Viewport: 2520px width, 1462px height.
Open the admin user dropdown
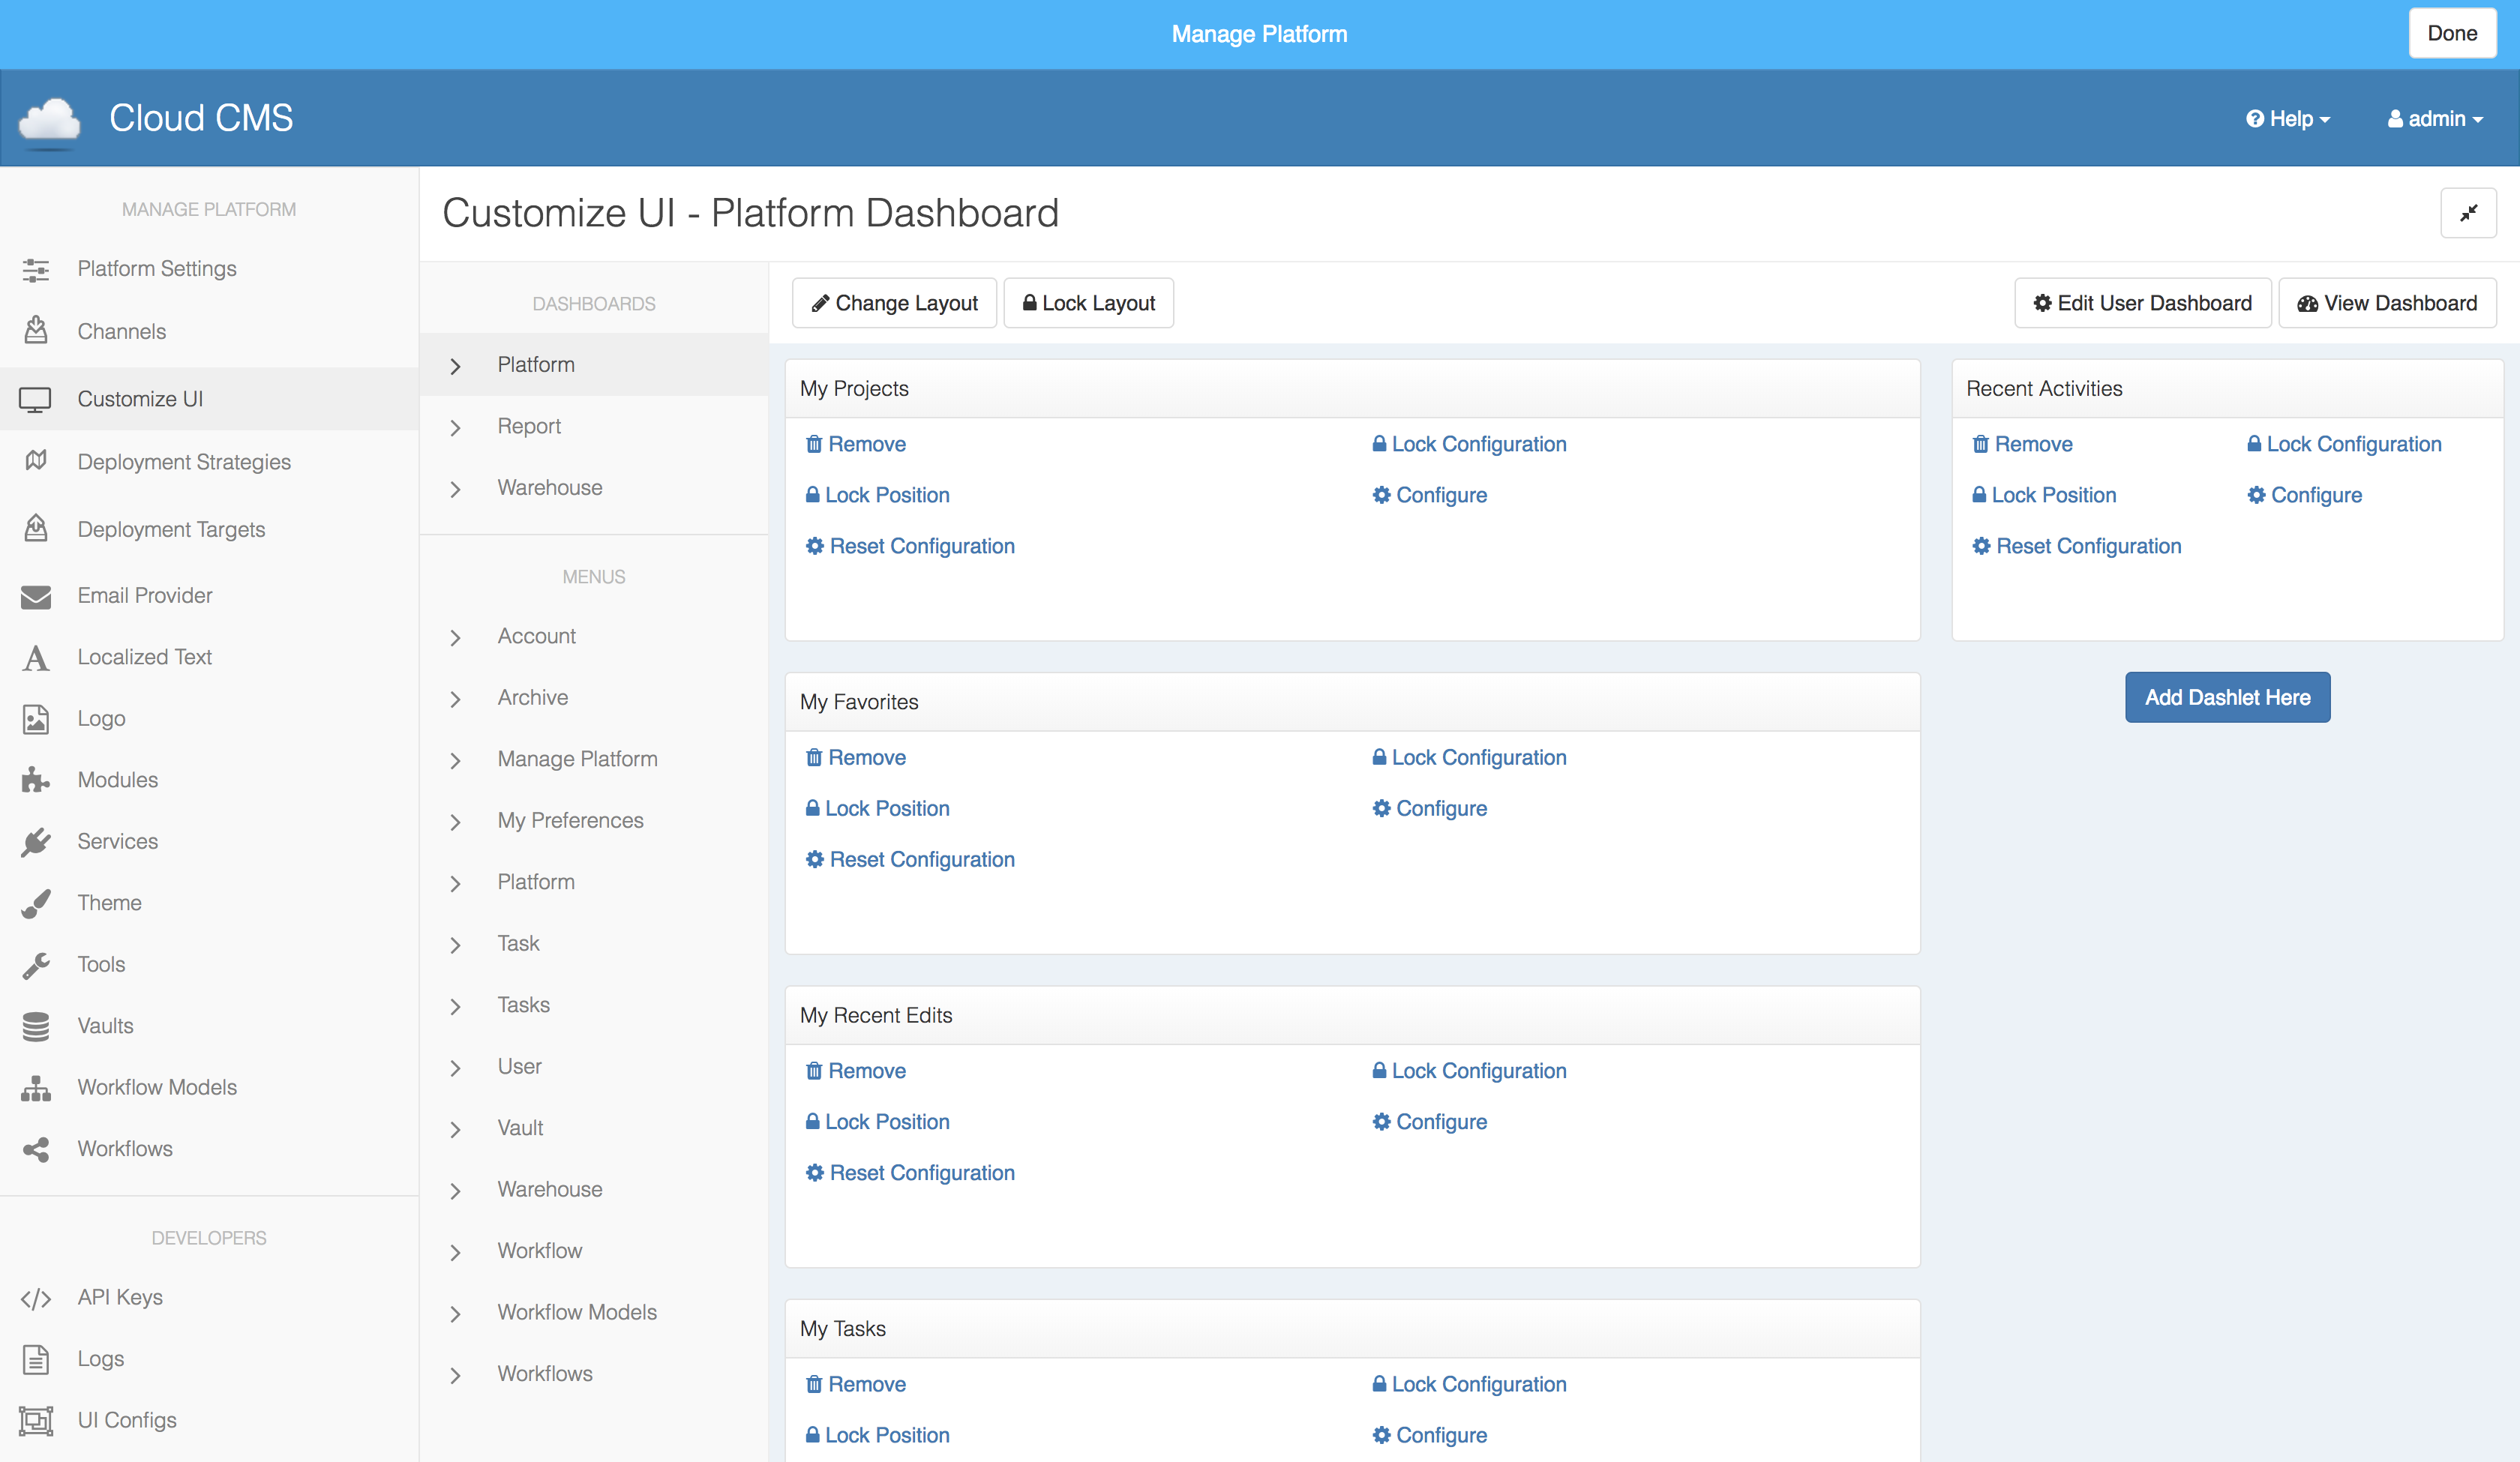pos(2434,118)
